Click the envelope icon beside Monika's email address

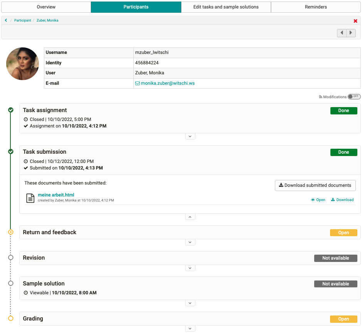pos(137,83)
